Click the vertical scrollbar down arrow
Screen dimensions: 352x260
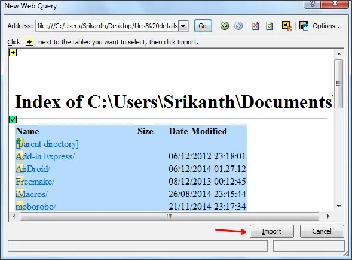click(339, 207)
